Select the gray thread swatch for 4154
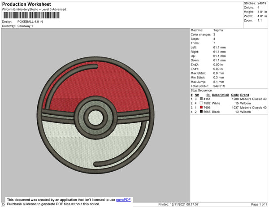The height and width of the screenshot is (208, 269). click(x=201, y=99)
